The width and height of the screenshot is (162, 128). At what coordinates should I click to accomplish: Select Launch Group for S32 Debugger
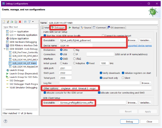(x=23, y=77)
